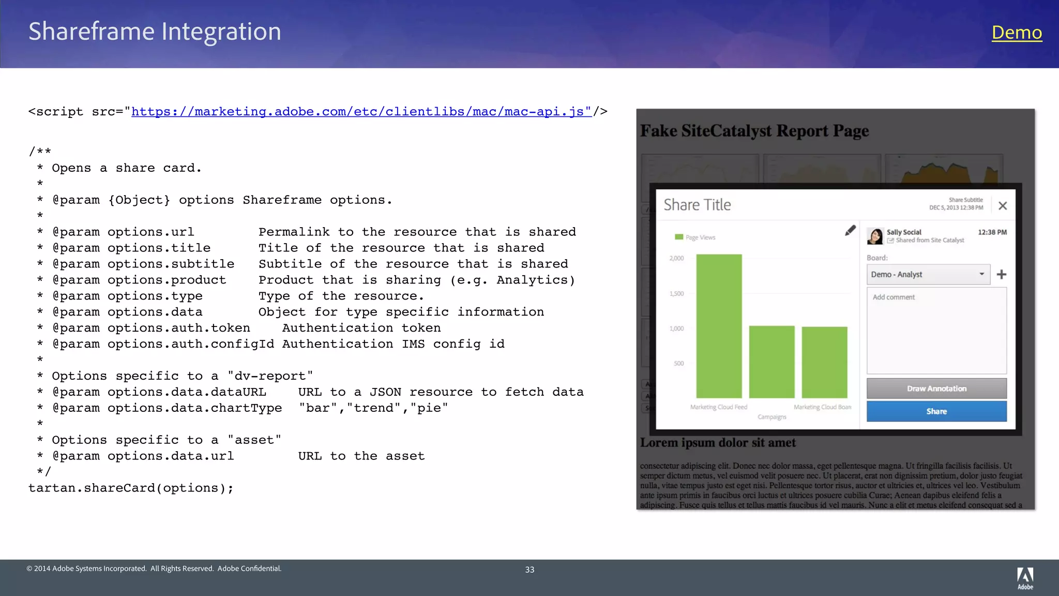This screenshot has height=596, width=1059.
Task: Click the green Page Views legend swatch
Action: (x=679, y=237)
